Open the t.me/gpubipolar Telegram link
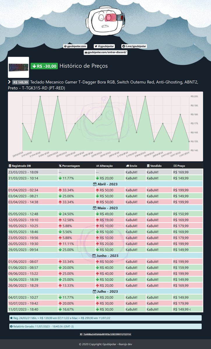Screen dimensions: 211x349 pos(134,46)
